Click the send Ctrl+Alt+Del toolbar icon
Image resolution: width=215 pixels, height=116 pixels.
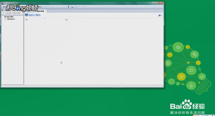52,7
